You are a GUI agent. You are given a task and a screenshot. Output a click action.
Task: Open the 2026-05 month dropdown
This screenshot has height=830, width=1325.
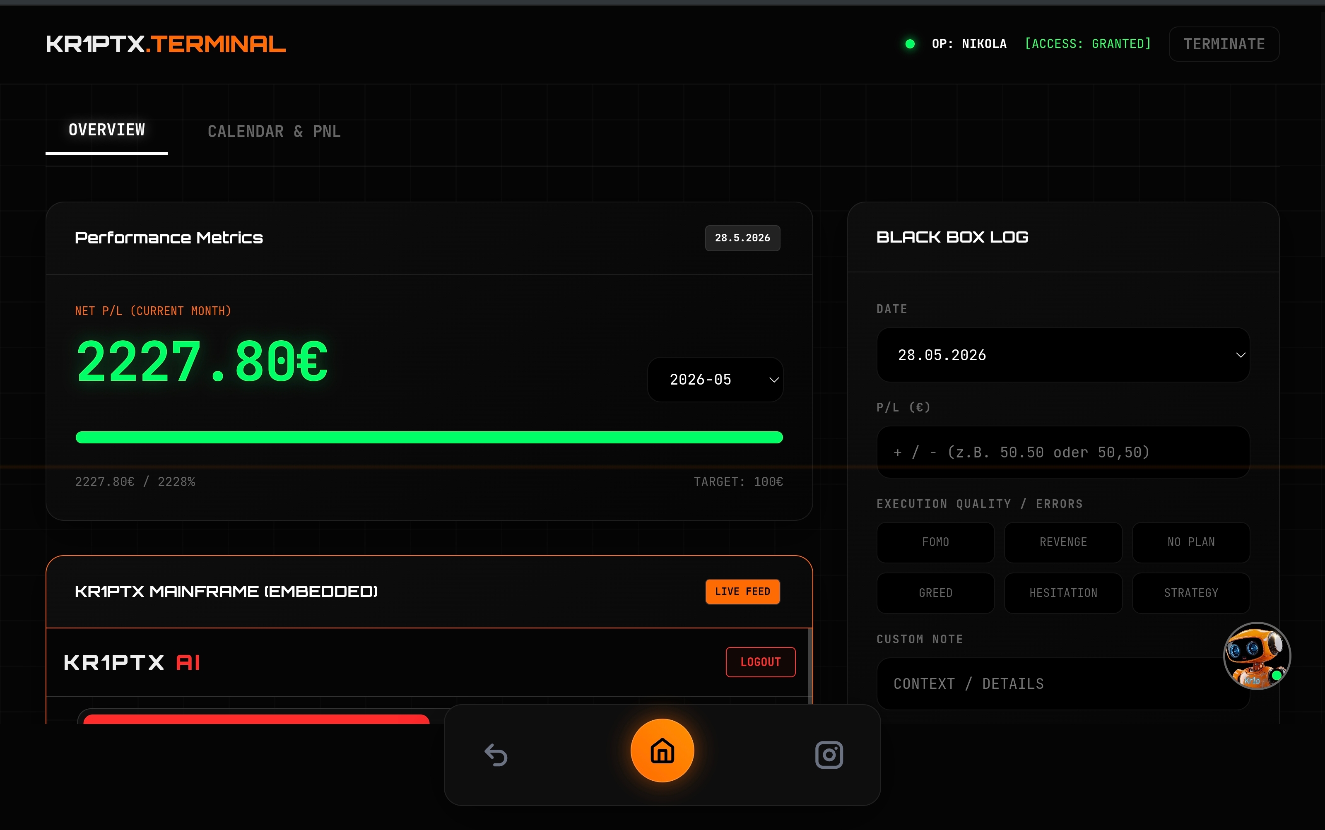click(715, 380)
